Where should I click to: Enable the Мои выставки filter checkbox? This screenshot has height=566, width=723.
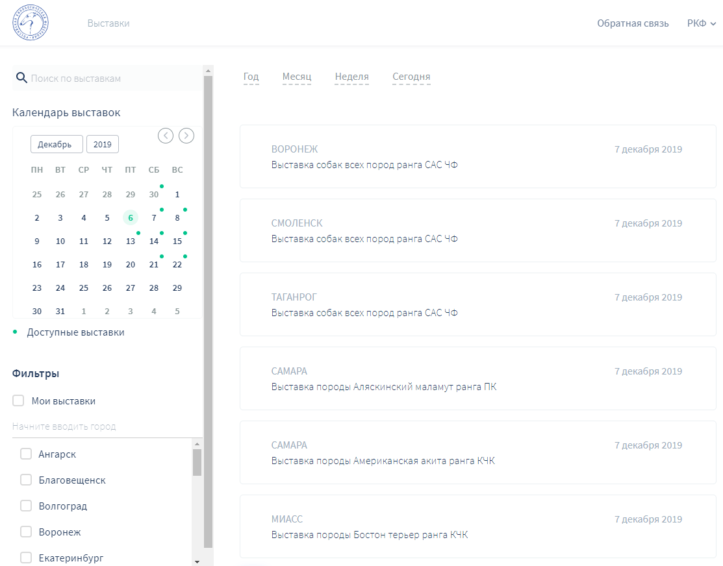point(18,401)
